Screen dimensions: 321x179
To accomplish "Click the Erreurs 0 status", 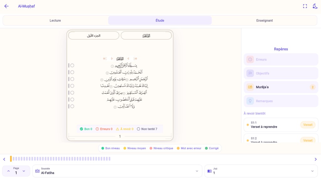I will tap(104, 129).
